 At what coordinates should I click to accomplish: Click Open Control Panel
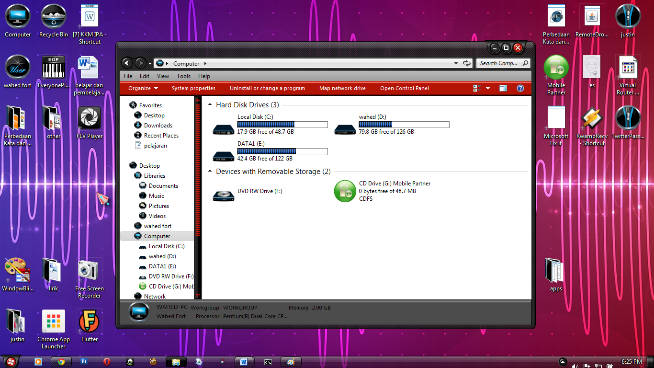405,88
